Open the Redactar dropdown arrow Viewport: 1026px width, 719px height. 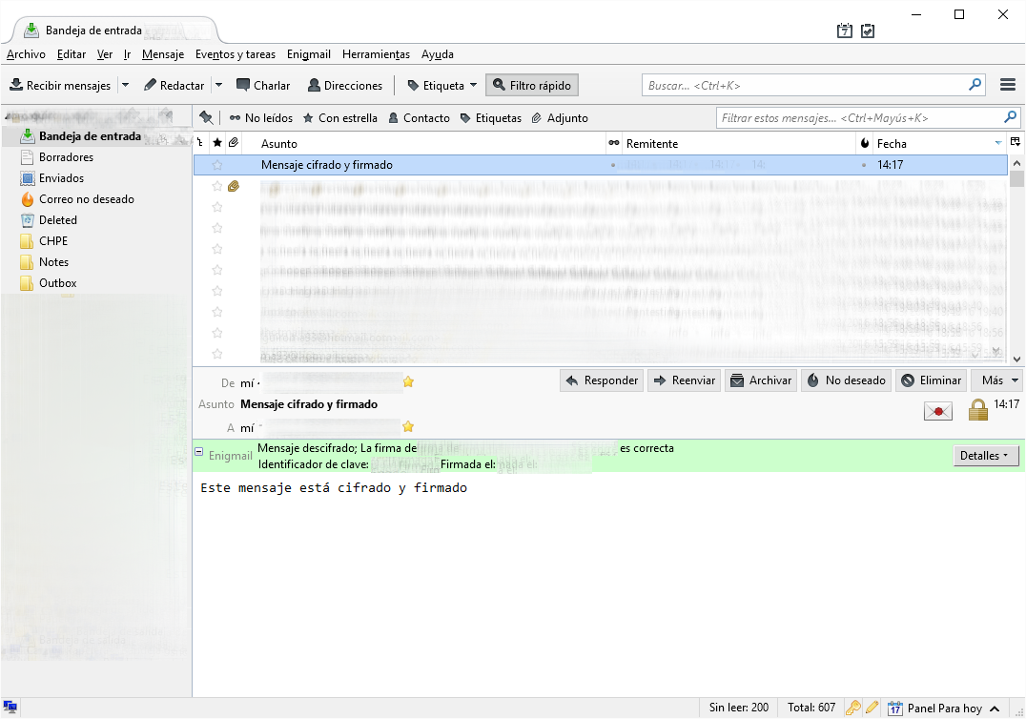219,86
